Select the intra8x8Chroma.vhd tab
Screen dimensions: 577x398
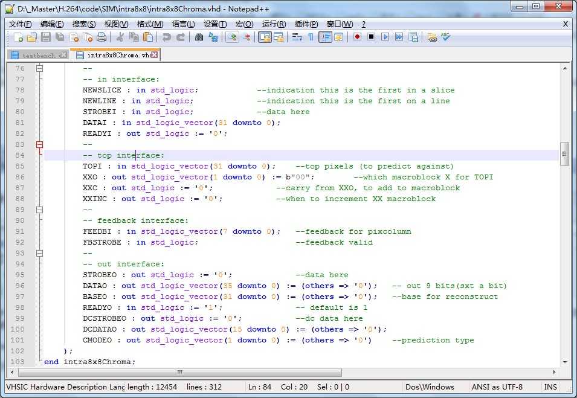114,55
